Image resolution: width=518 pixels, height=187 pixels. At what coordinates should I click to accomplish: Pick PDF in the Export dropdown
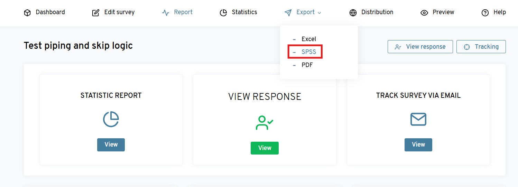[x=307, y=65]
